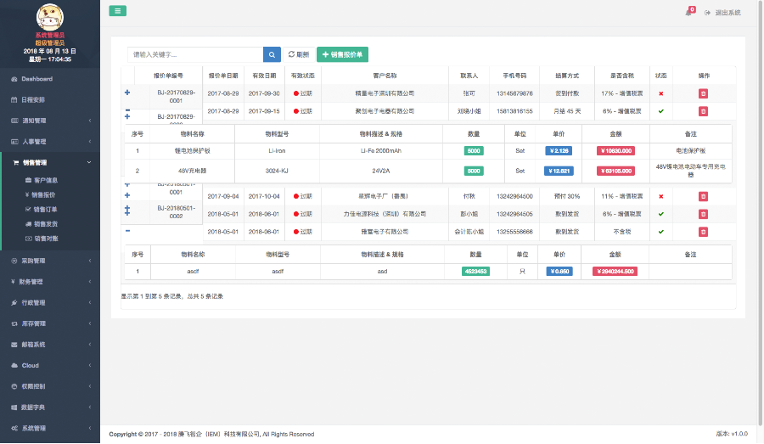Collapse the last row's minus icon

click(x=127, y=231)
